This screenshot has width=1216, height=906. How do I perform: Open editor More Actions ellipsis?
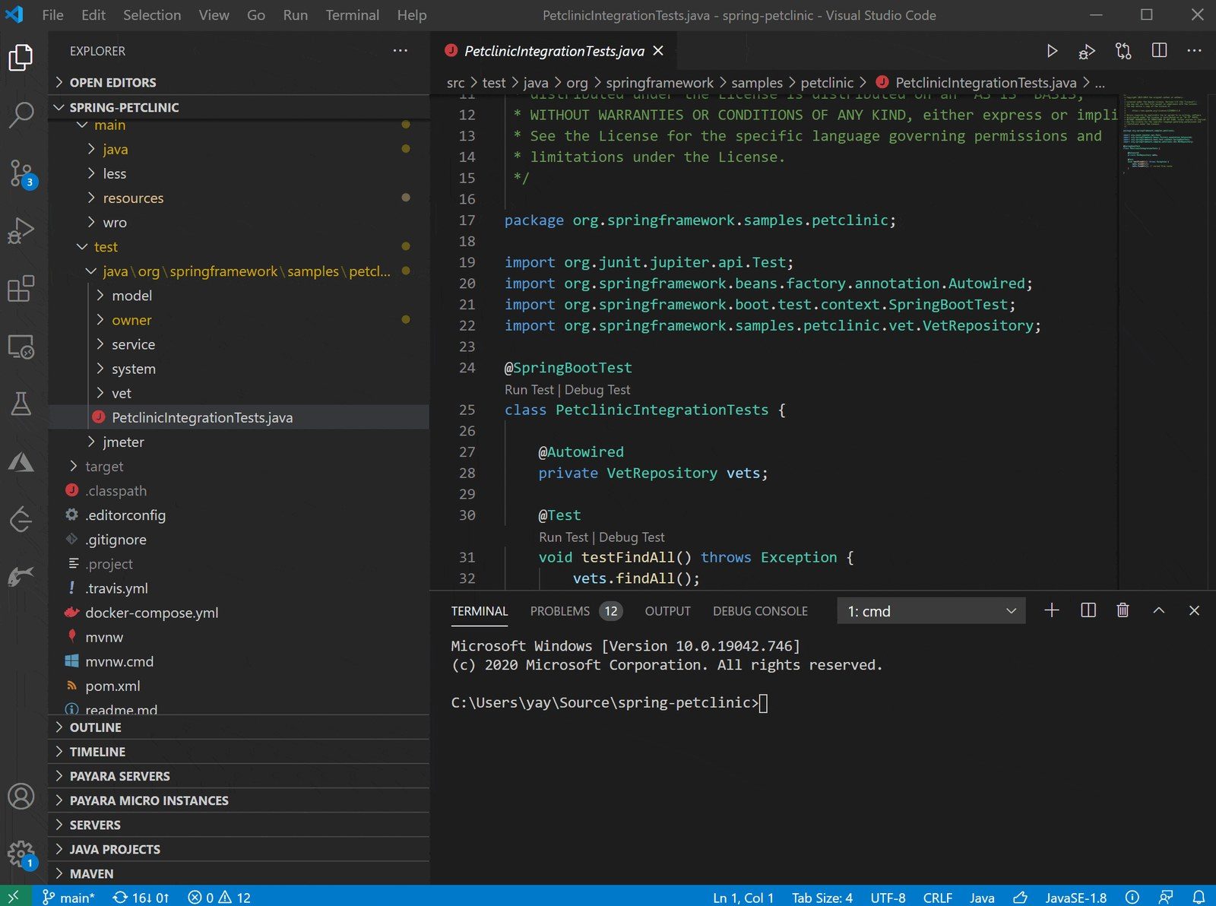1194,51
